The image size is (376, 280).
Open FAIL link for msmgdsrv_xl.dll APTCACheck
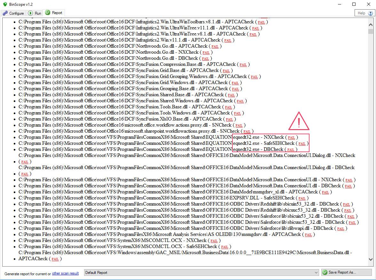325,192
